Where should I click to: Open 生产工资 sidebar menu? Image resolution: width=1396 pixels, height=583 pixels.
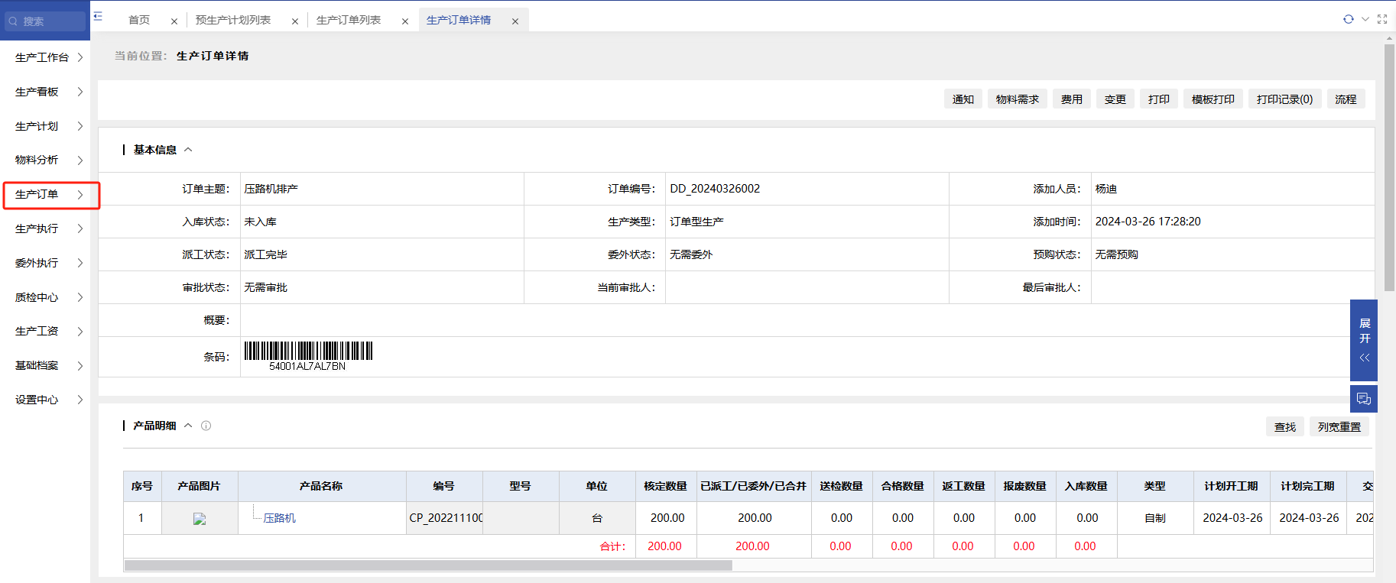tap(45, 331)
